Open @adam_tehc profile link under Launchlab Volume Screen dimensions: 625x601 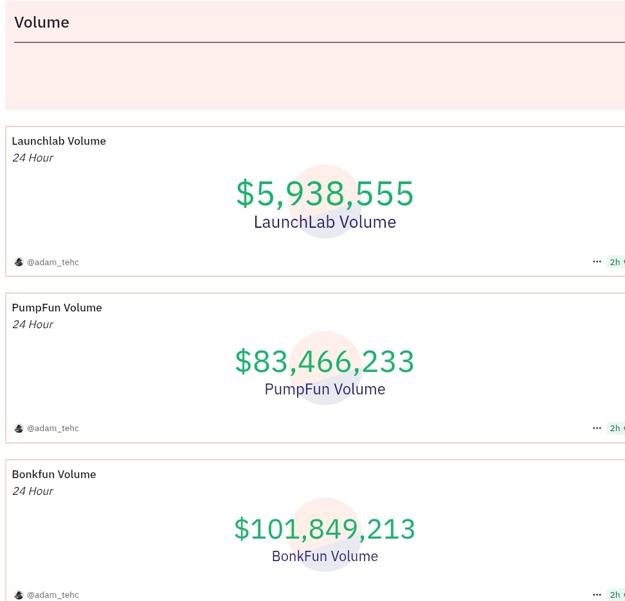[x=53, y=262]
